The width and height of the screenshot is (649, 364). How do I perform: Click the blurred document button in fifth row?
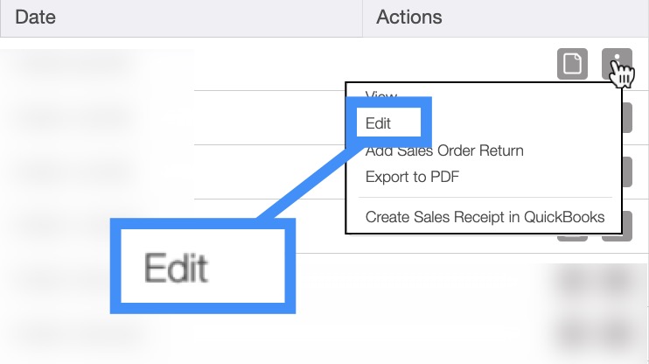[x=573, y=281]
